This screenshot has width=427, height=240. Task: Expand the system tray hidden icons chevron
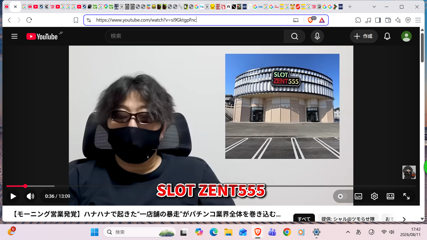click(348, 232)
